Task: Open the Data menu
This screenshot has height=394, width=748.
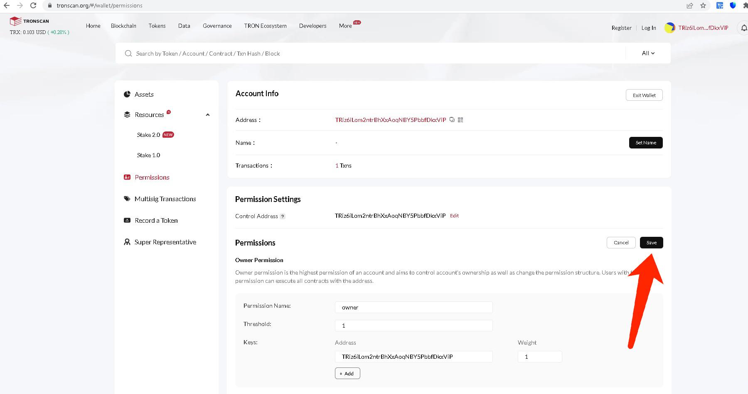Action: point(184,26)
